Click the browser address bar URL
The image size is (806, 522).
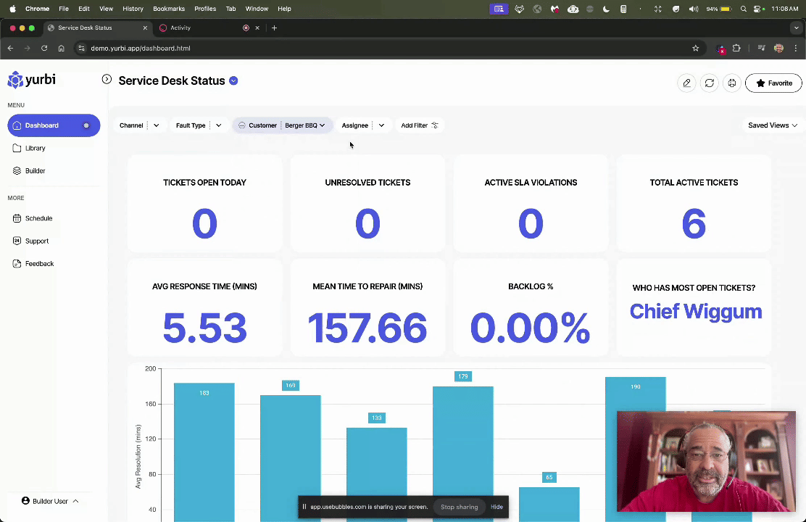pos(141,48)
